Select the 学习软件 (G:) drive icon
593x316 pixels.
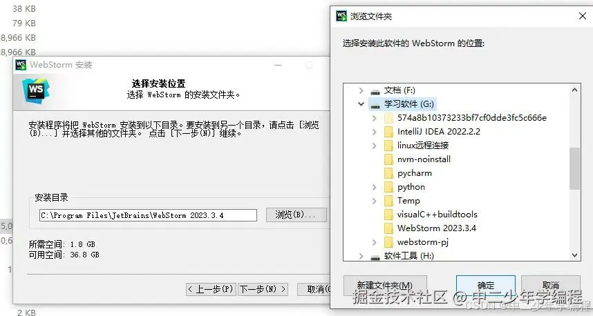(x=375, y=105)
